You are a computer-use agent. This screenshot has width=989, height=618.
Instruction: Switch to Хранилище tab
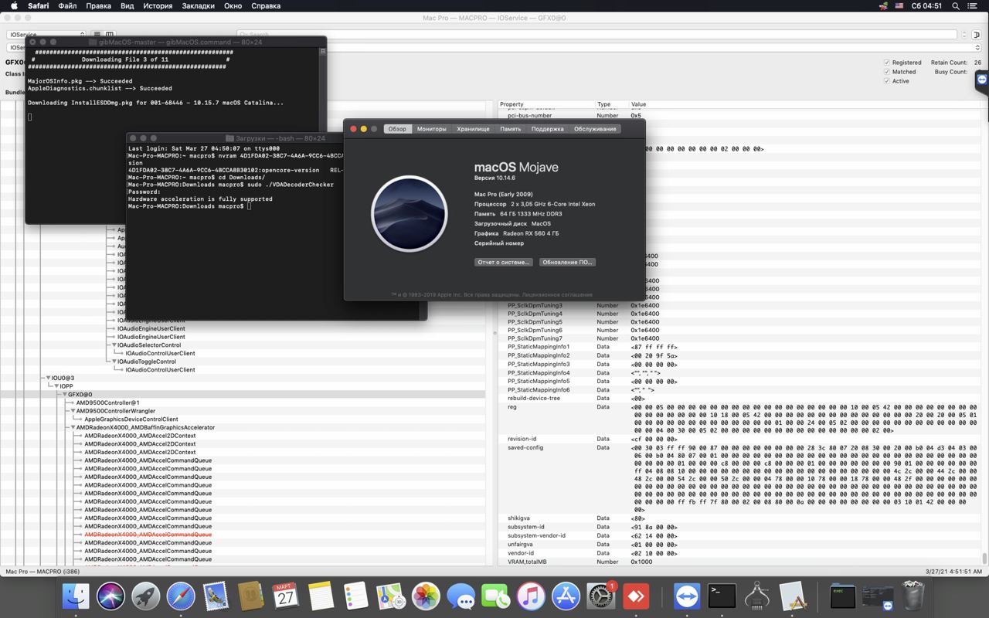pyautogui.click(x=473, y=129)
